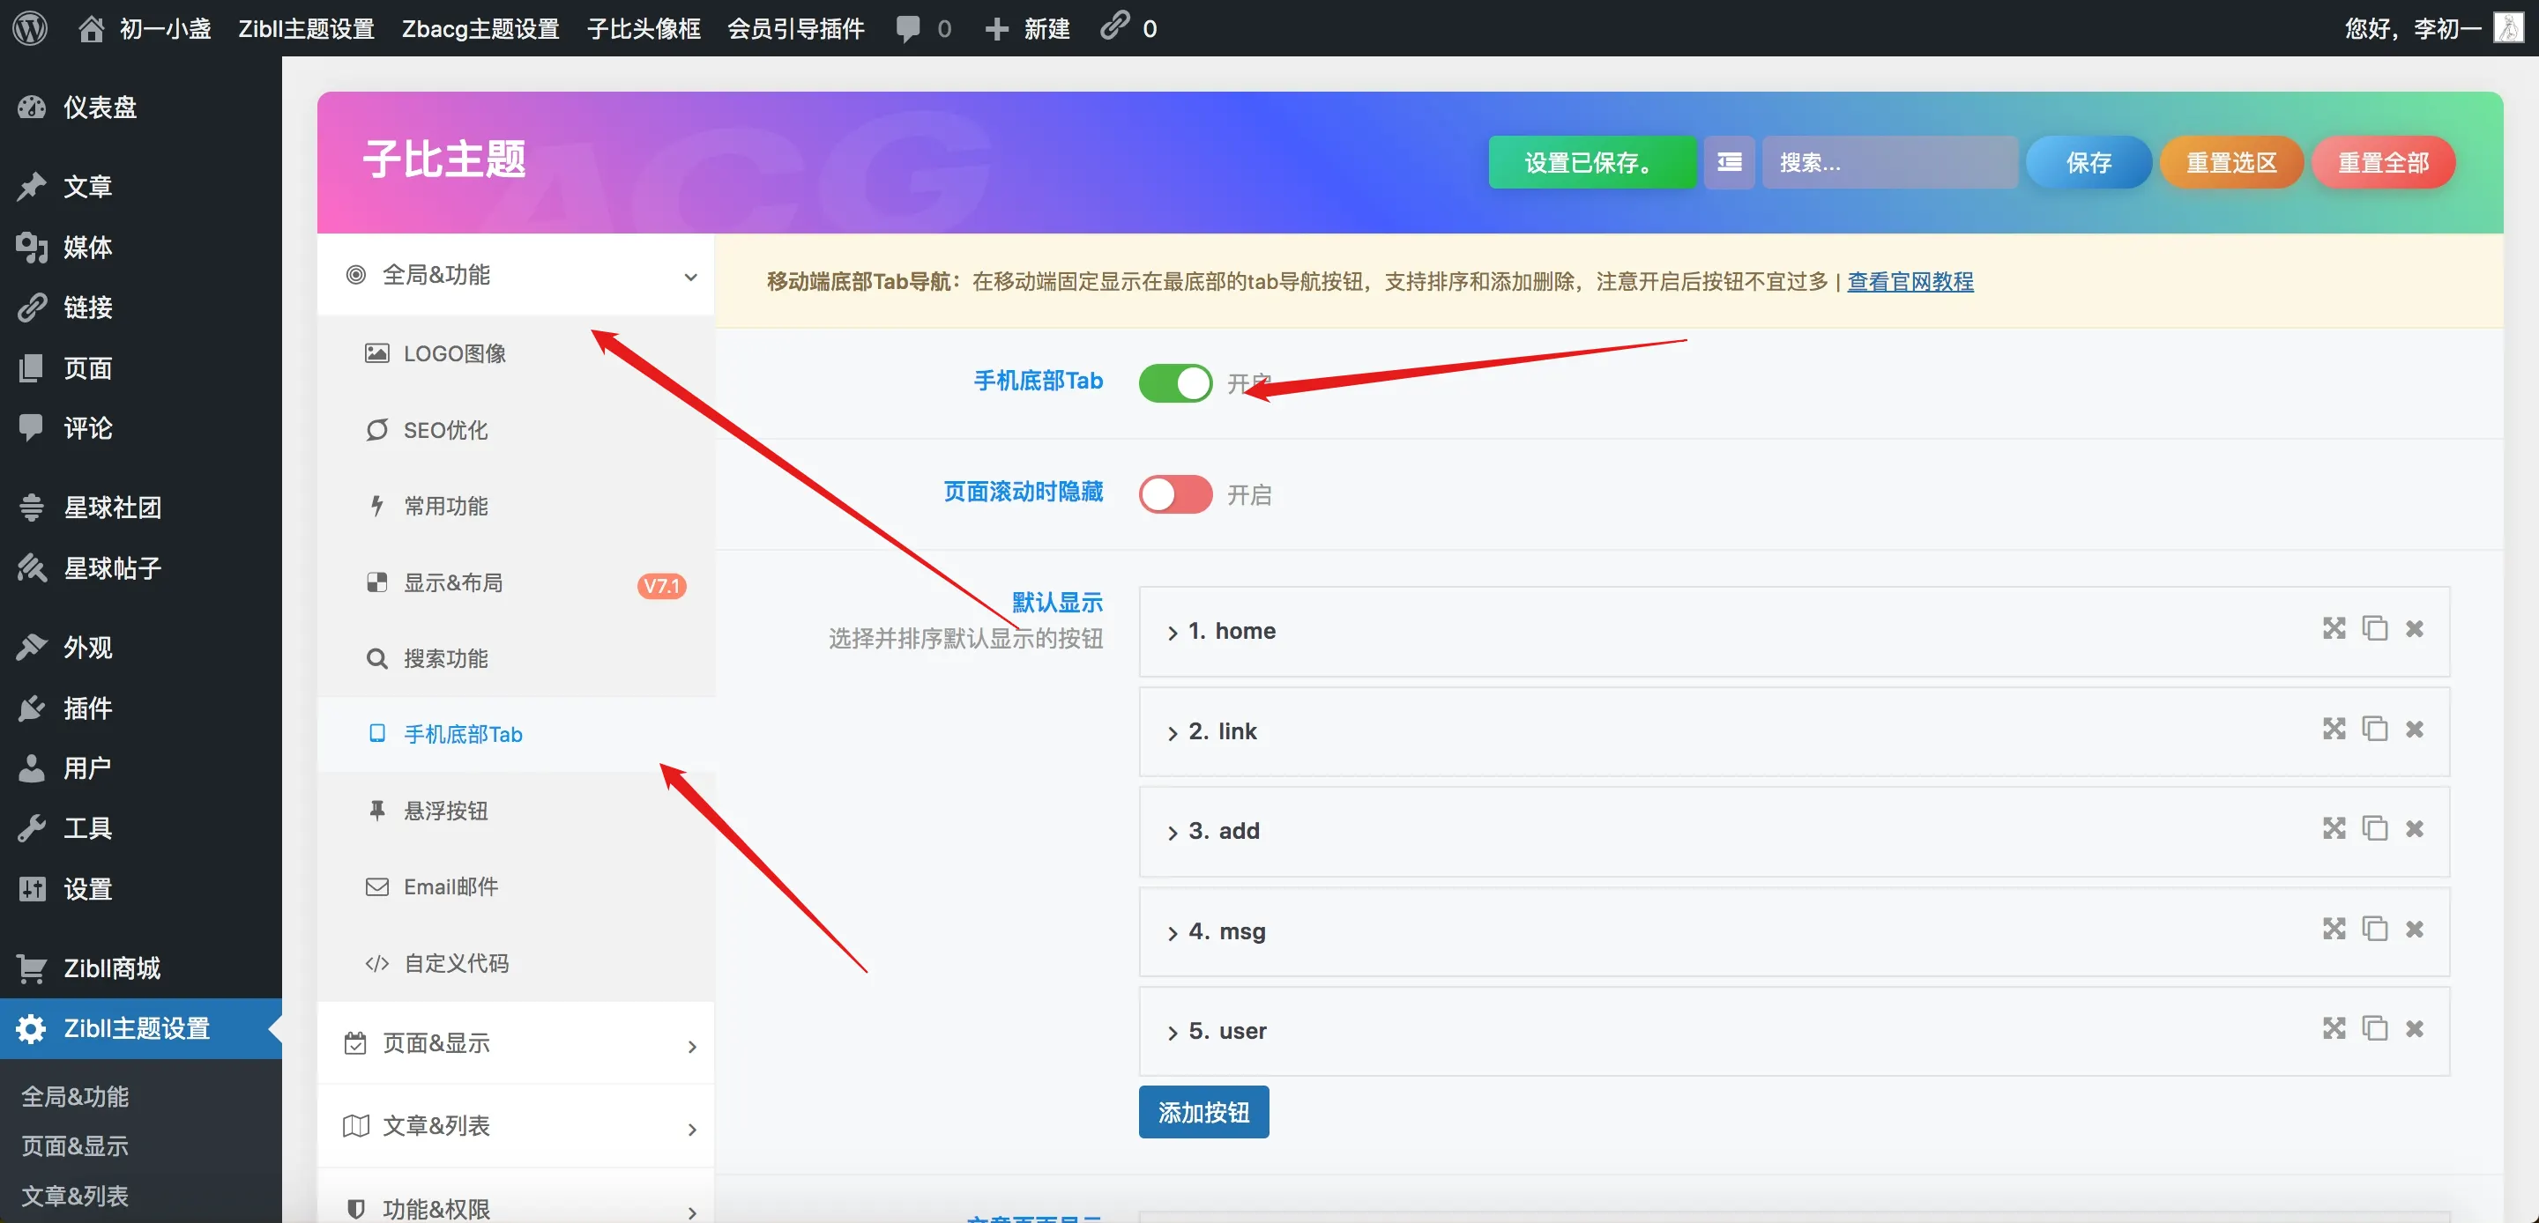Enable the 页面滚动时隐藏 switch
The width and height of the screenshot is (2539, 1223).
pyautogui.click(x=1175, y=493)
